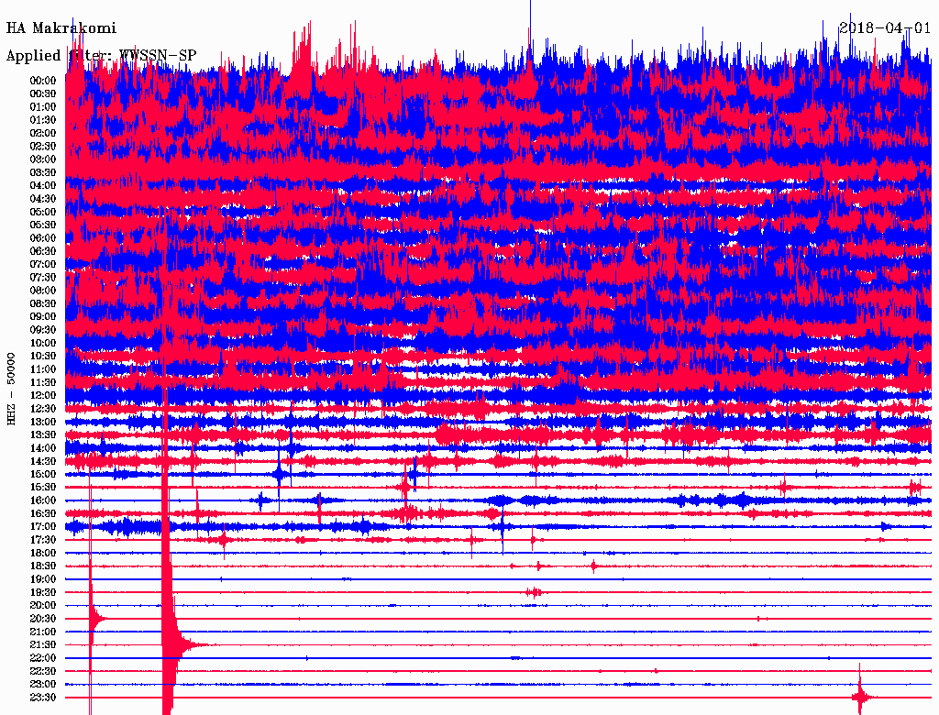Click the 11:00 time label
The height and width of the screenshot is (715, 939).
(43, 369)
